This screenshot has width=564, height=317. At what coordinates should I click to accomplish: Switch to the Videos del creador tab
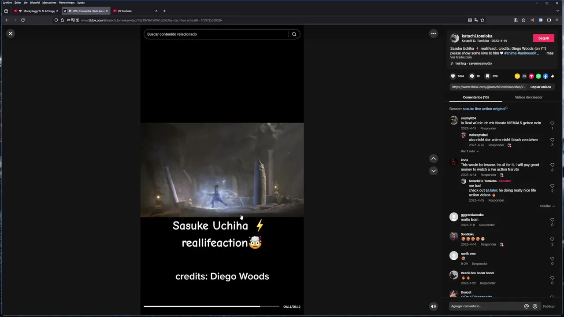pyautogui.click(x=529, y=97)
